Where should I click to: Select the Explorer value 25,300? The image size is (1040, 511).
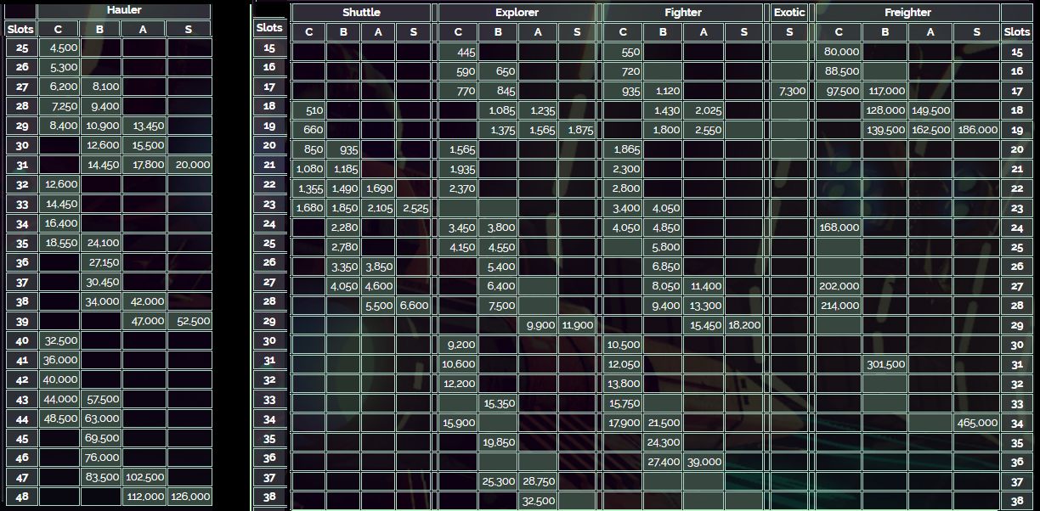(498, 481)
